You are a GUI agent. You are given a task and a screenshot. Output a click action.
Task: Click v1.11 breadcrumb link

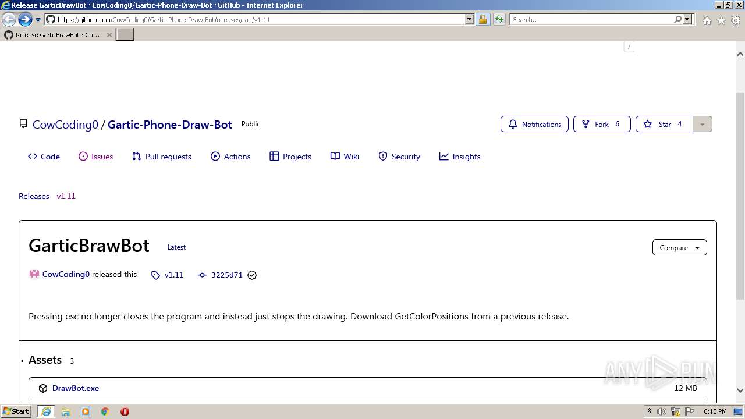(66, 196)
